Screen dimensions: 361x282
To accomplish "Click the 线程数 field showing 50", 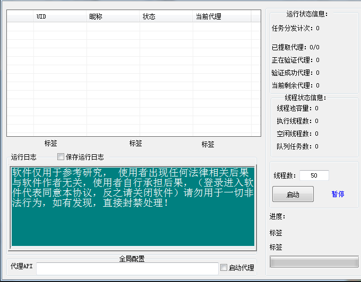I will point(314,175).
